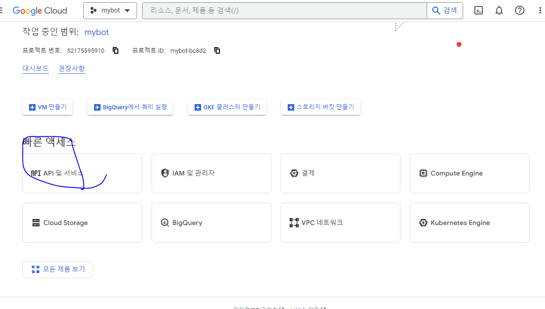Open the Cloud Shell terminal icon

click(x=479, y=10)
